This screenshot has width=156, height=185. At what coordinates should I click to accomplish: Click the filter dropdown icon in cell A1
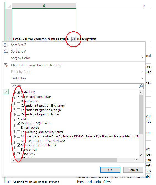pyautogui.click(x=73, y=39)
